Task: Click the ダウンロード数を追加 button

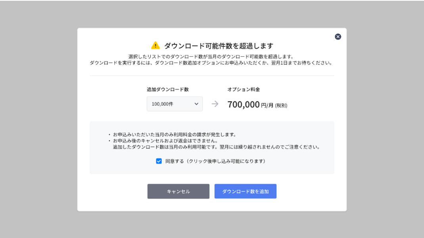Action: tap(246, 191)
